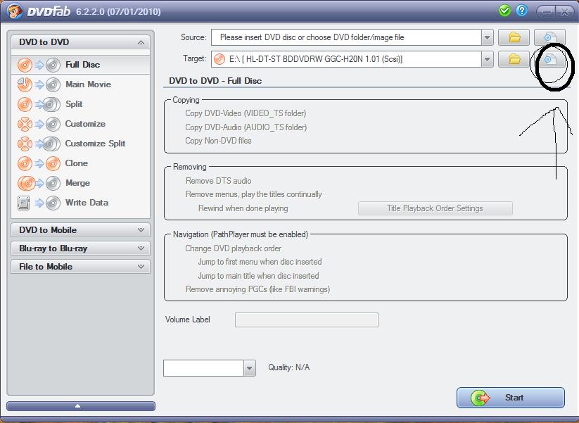Open help via the blue question mark icon
Image resolution: width=579 pixels, height=423 pixels.
tap(521, 11)
